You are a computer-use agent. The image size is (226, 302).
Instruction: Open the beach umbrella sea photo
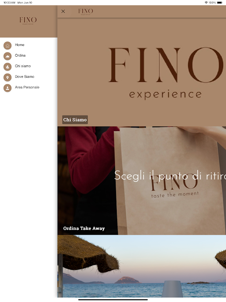pos(142,266)
